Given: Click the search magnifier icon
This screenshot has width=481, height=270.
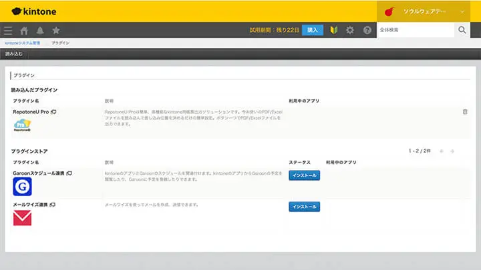Looking at the screenshot, I should (462, 30).
